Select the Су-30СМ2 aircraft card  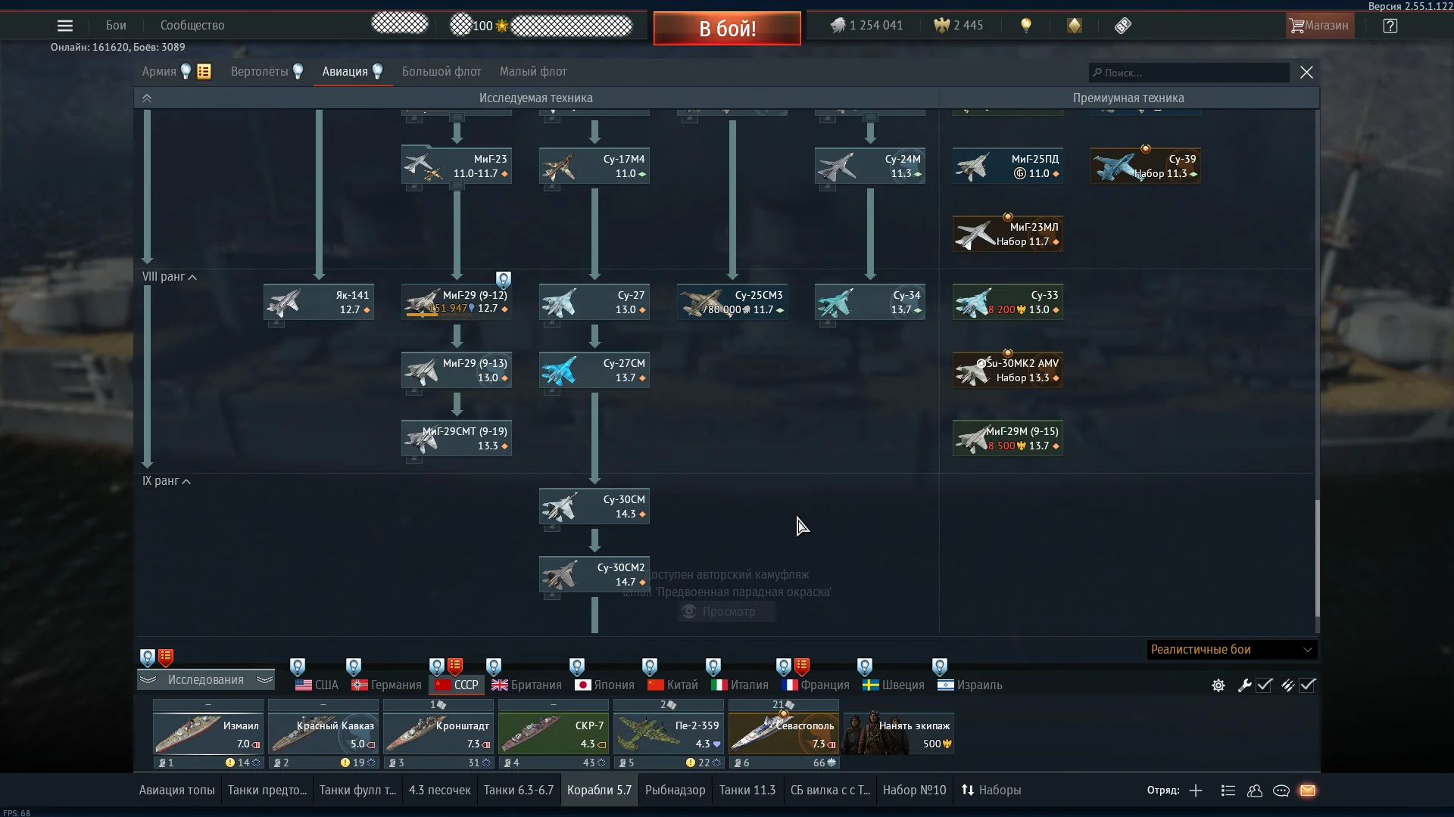(x=594, y=574)
